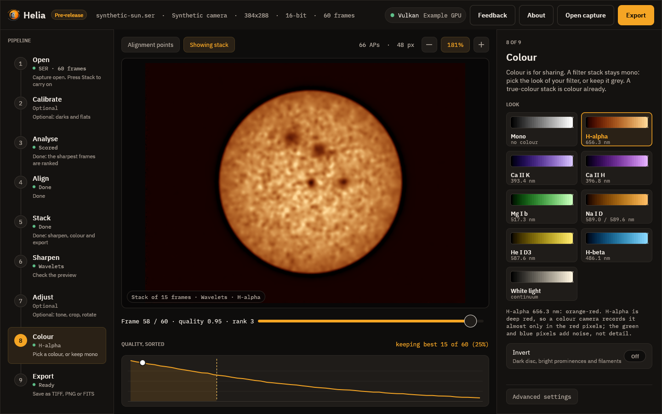Select the active step 8 Colour
The image size is (662, 414).
(57, 345)
